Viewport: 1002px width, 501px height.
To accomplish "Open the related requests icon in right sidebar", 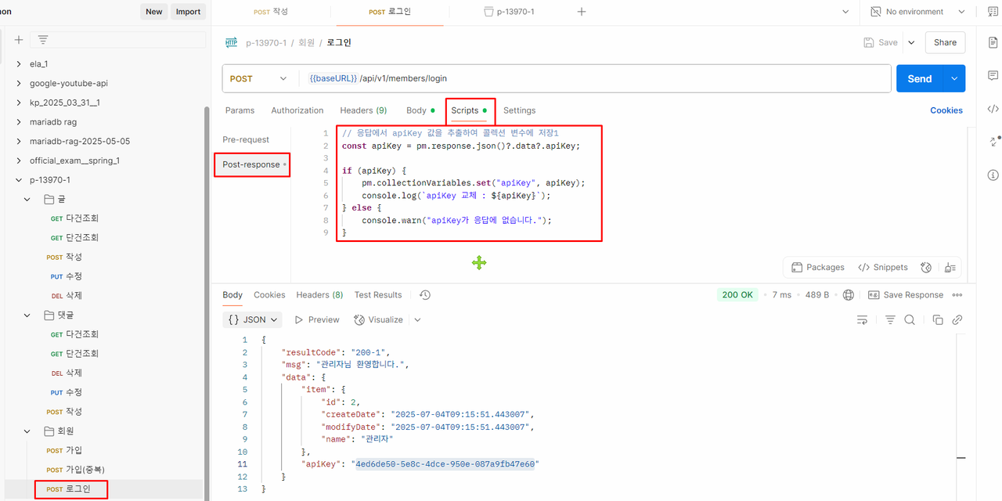I will coord(993,142).
